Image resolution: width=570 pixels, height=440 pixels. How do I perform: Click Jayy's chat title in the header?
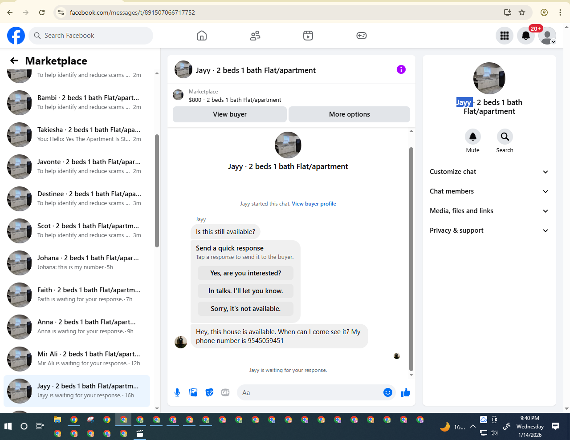tap(256, 70)
